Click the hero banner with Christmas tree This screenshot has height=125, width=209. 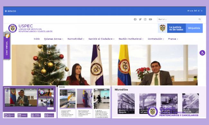coord(104,65)
